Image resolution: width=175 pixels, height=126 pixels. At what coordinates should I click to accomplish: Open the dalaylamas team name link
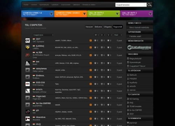(x=41, y=69)
